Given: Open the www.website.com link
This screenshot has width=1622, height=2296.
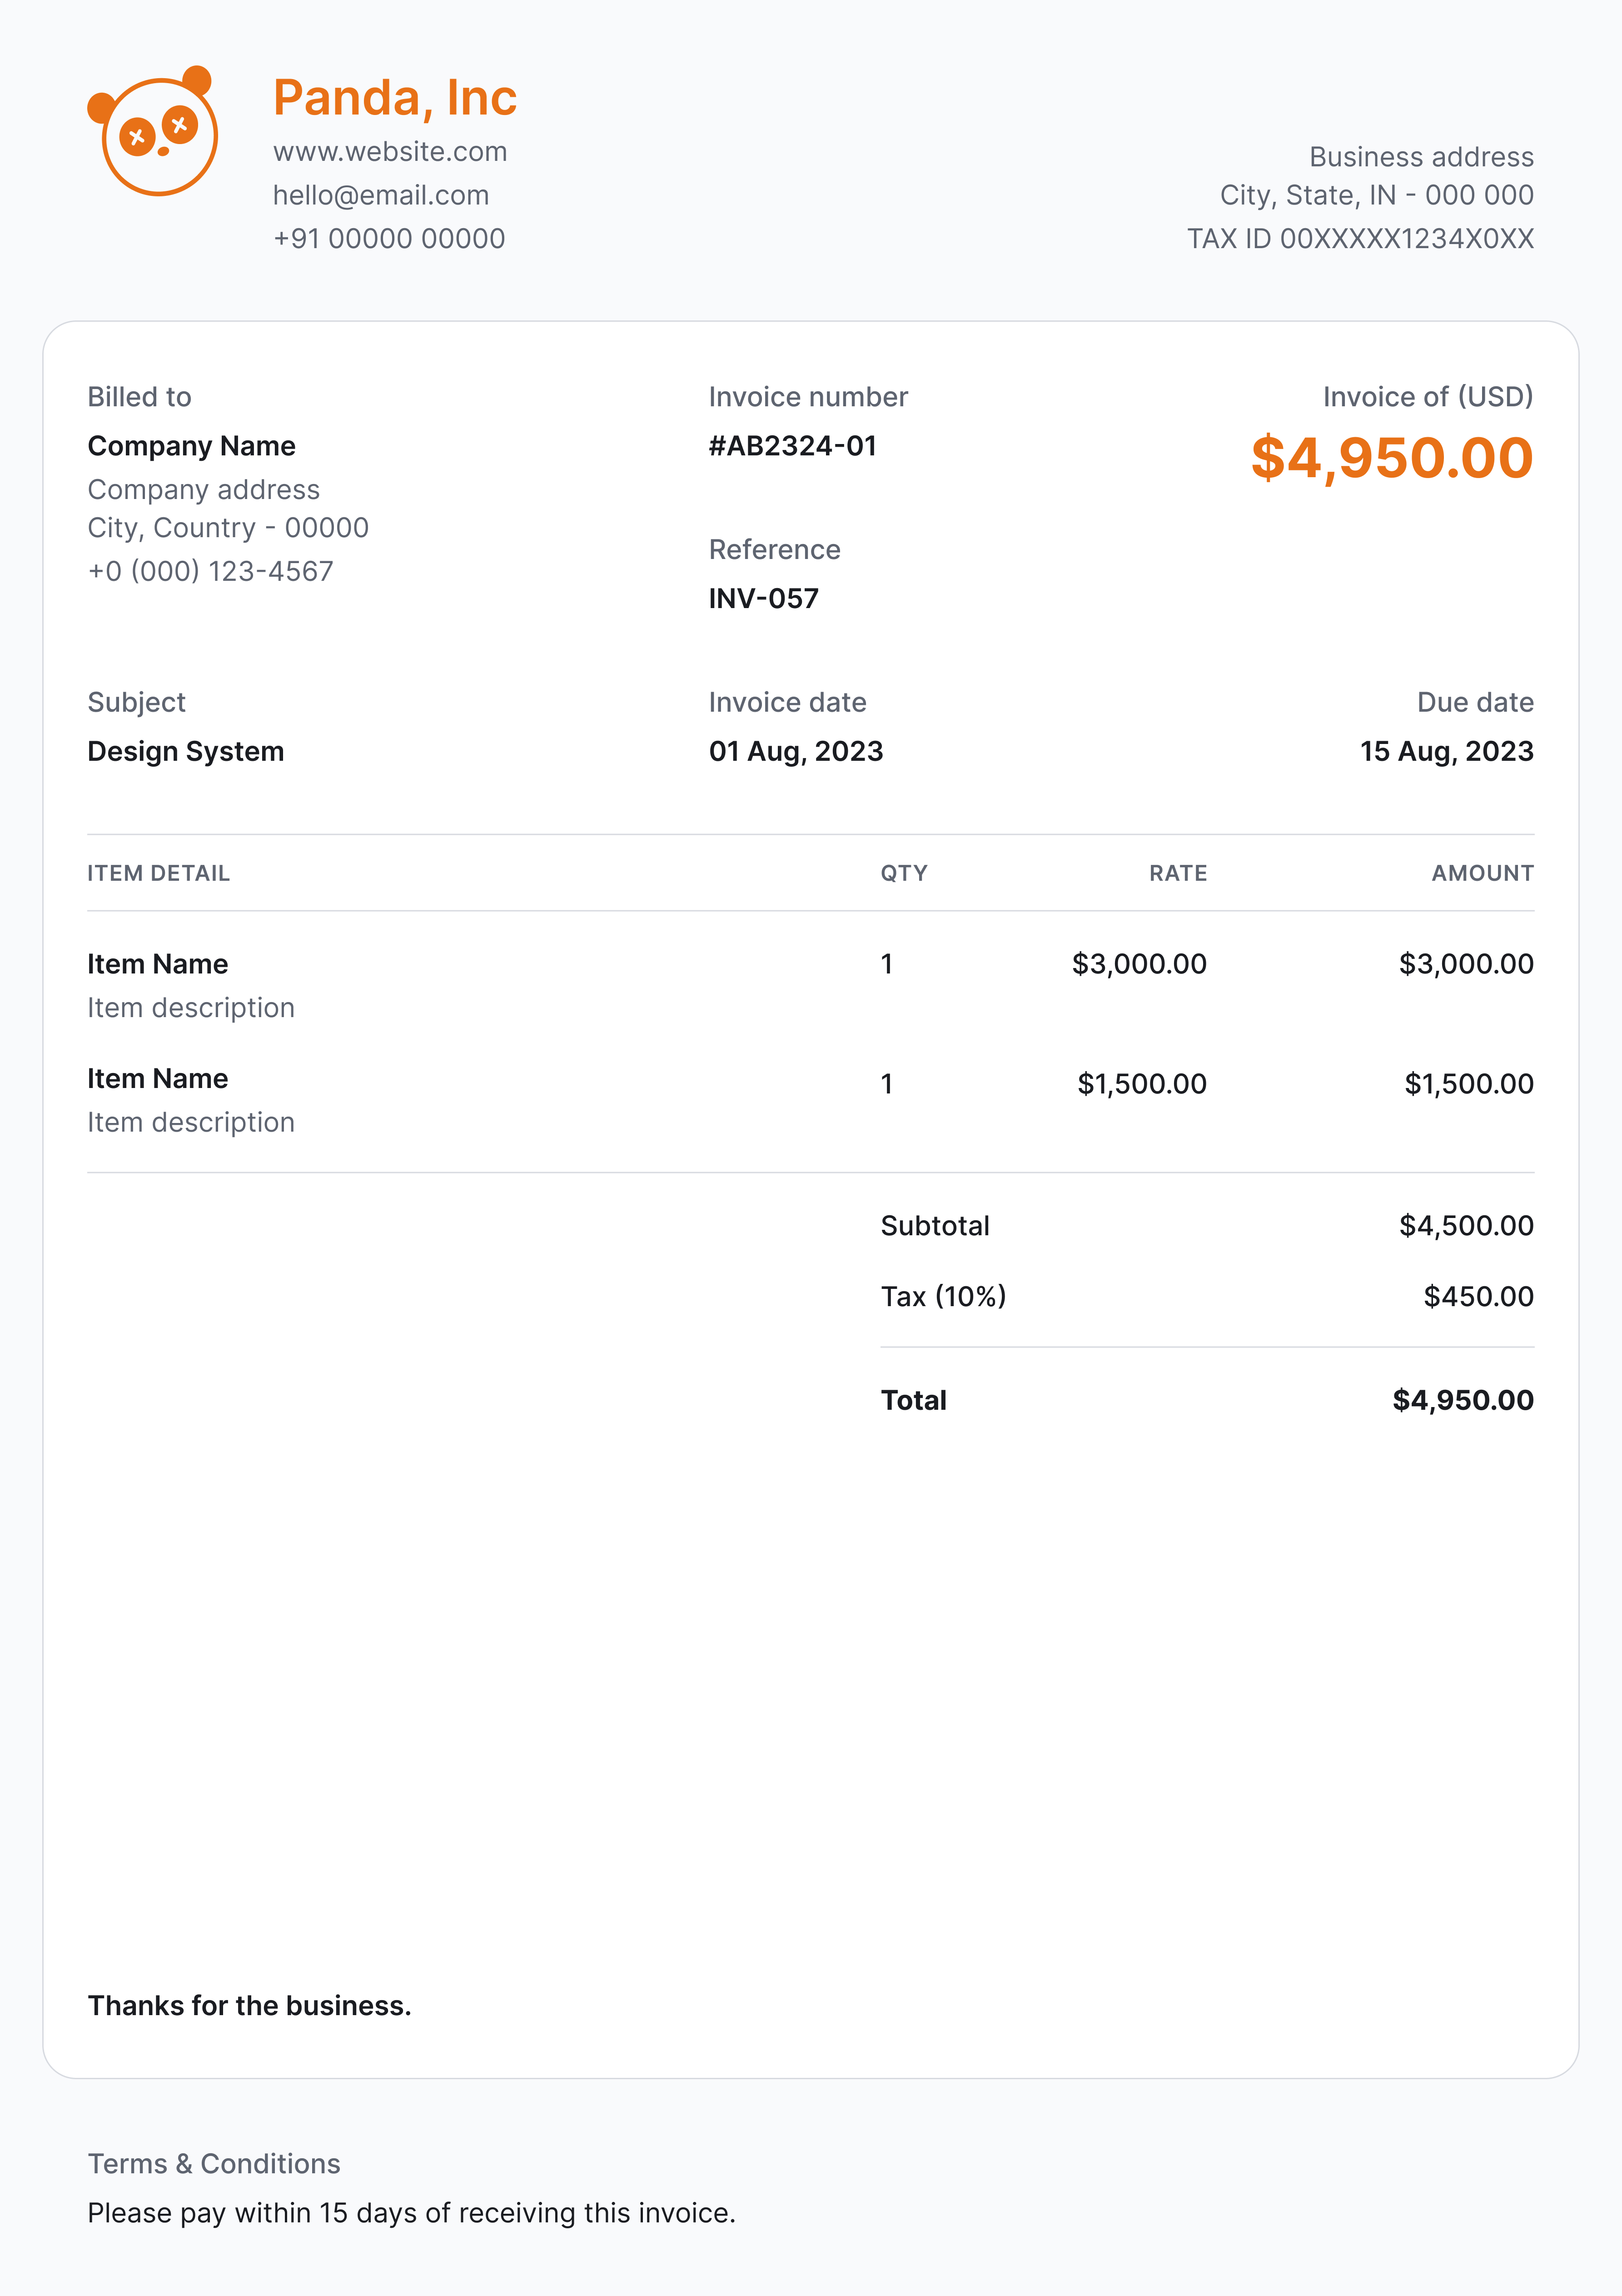Looking at the screenshot, I should 390,152.
